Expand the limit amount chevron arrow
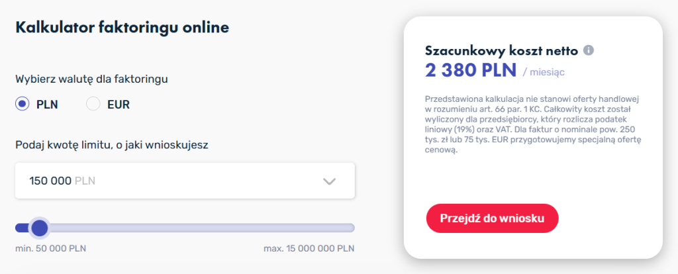This screenshot has height=274, width=678. pyautogui.click(x=329, y=181)
